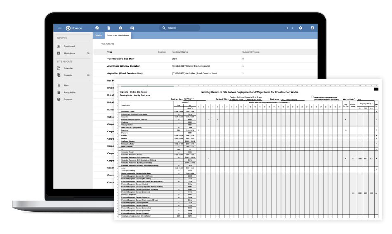Select the Resources breakdown tab
The image size is (392, 234).
[x=118, y=35]
